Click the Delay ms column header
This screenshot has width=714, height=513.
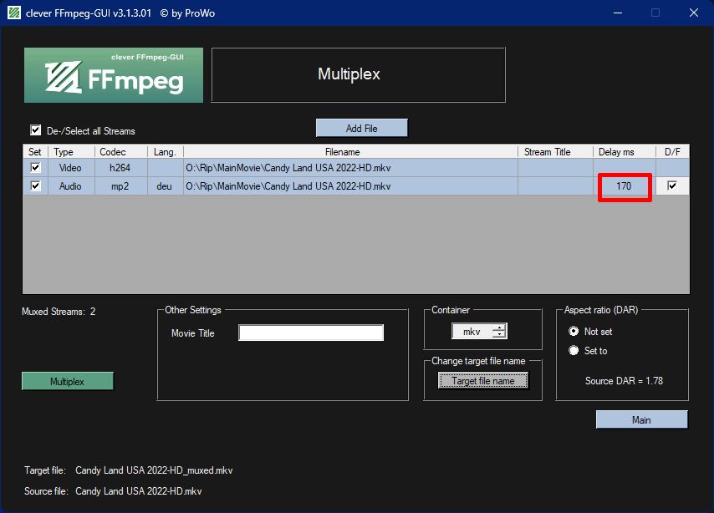[x=625, y=152]
